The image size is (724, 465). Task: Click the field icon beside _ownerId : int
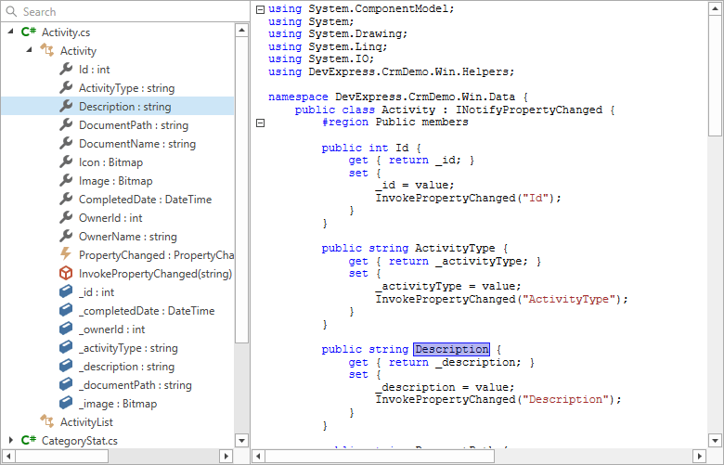click(66, 329)
